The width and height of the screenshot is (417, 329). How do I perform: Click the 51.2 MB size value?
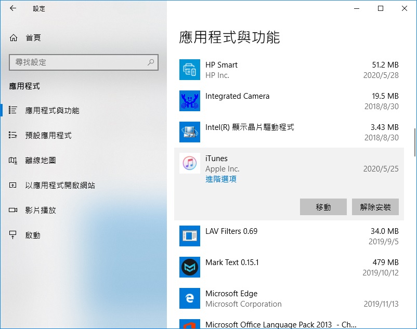385,65
